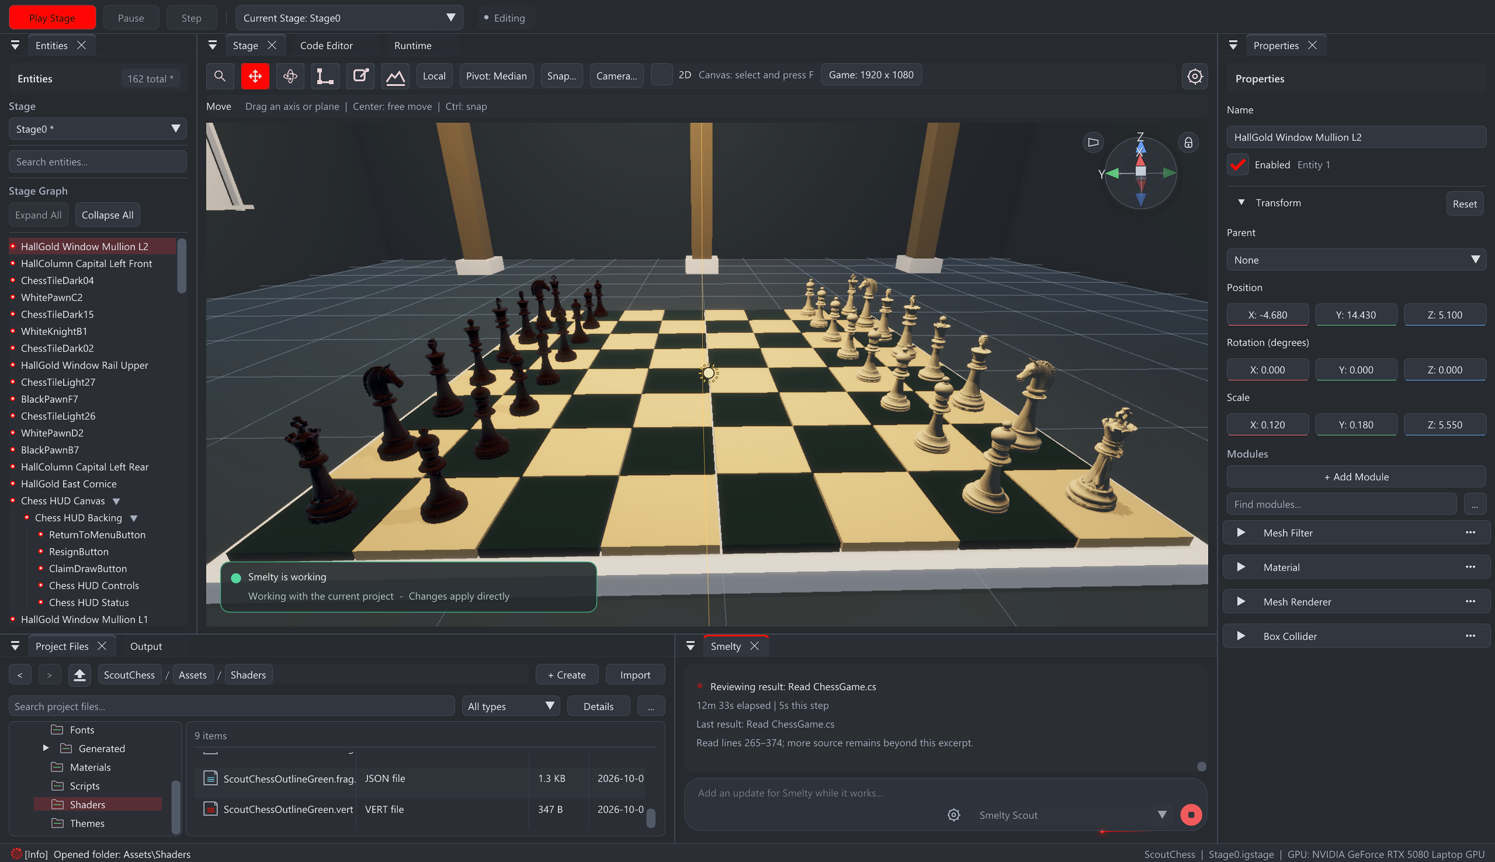Uncheck the Enabled checkbox for the entity
The height and width of the screenshot is (862, 1495).
point(1237,165)
